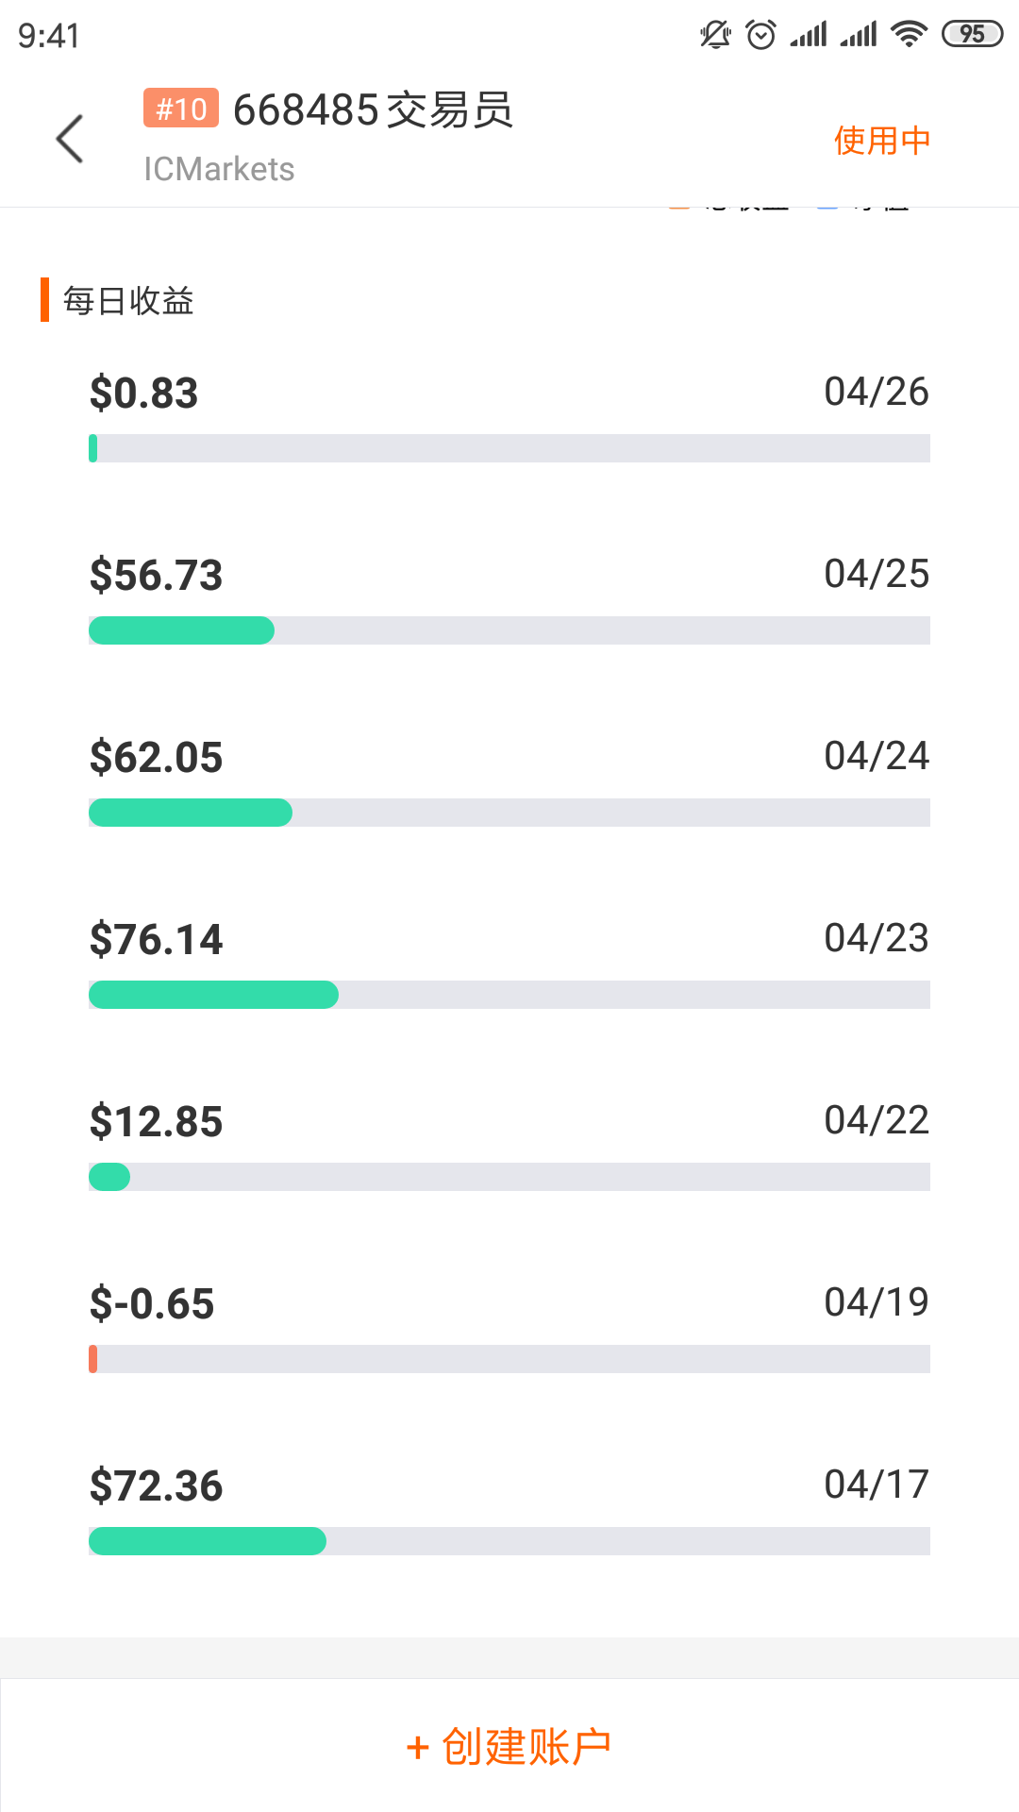The height and width of the screenshot is (1812, 1019).
Task: Tap the + 创建账户 button
Action: [x=509, y=1746]
